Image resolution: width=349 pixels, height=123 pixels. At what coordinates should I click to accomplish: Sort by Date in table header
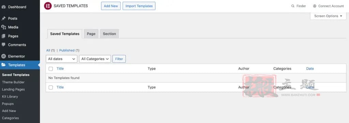tap(310, 68)
